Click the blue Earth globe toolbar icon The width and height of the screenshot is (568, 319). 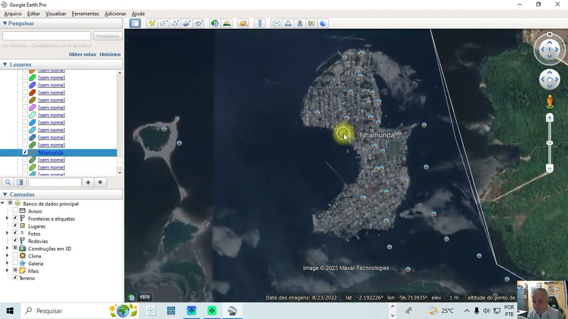coord(323,23)
